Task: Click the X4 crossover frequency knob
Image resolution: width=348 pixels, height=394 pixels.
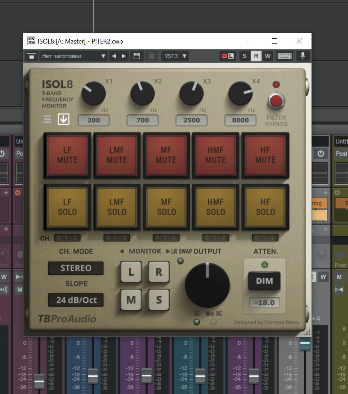Action: (240, 93)
